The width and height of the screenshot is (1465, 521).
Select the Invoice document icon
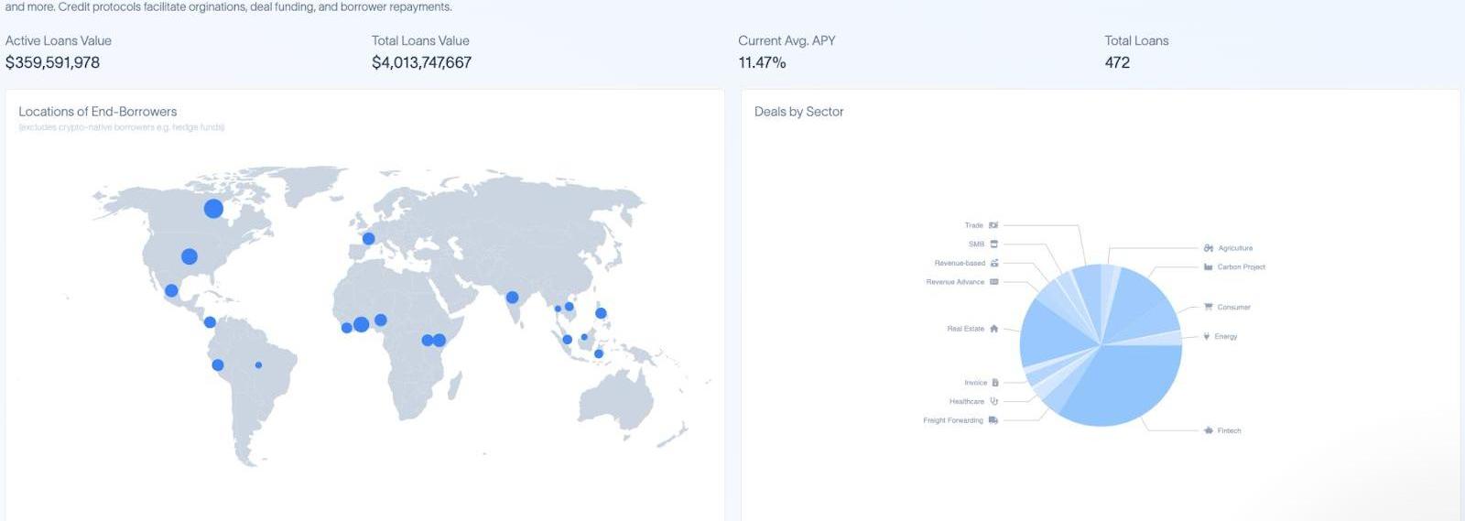click(x=995, y=383)
